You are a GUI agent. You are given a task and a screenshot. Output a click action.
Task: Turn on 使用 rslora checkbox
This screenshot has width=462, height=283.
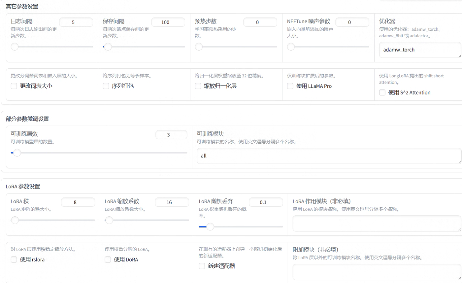14,260
